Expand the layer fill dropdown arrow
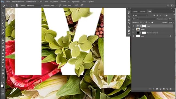176x99 pixels. click(174, 23)
